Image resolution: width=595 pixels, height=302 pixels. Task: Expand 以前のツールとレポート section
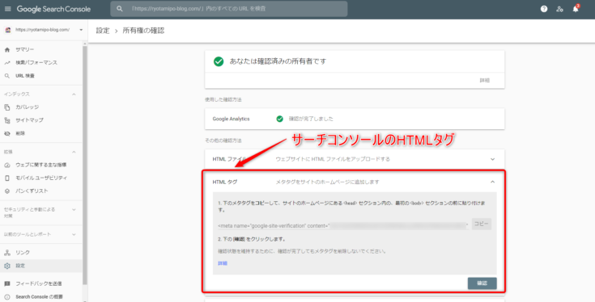point(74,235)
